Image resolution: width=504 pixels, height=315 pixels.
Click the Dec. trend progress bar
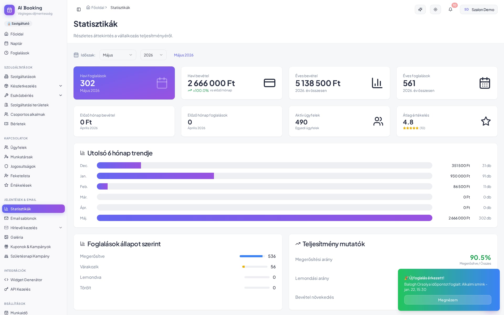pos(264,165)
